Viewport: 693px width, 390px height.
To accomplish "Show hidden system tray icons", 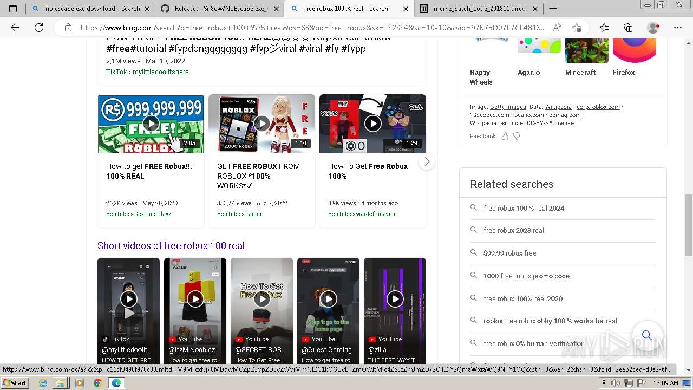I will [x=604, y=383].
